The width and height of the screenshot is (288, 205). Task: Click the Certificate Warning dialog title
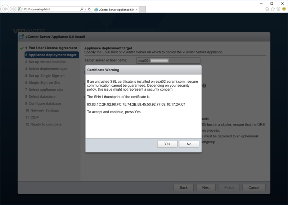(103, 70)
